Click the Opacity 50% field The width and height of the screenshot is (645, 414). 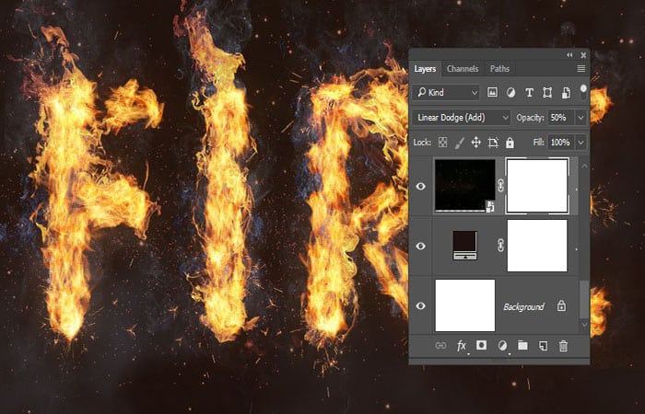click(560, 118)
